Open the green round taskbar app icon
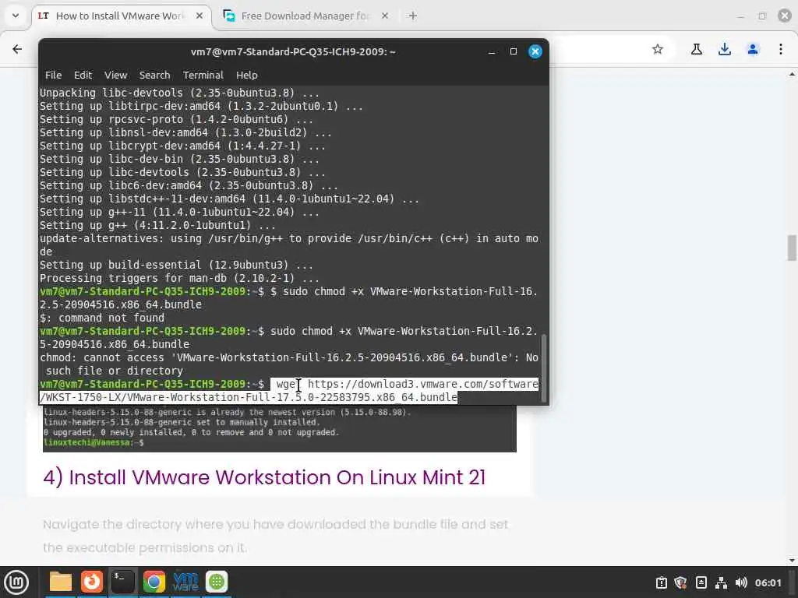The height and width of the screenshot is (598, 798). click(217, 582)
